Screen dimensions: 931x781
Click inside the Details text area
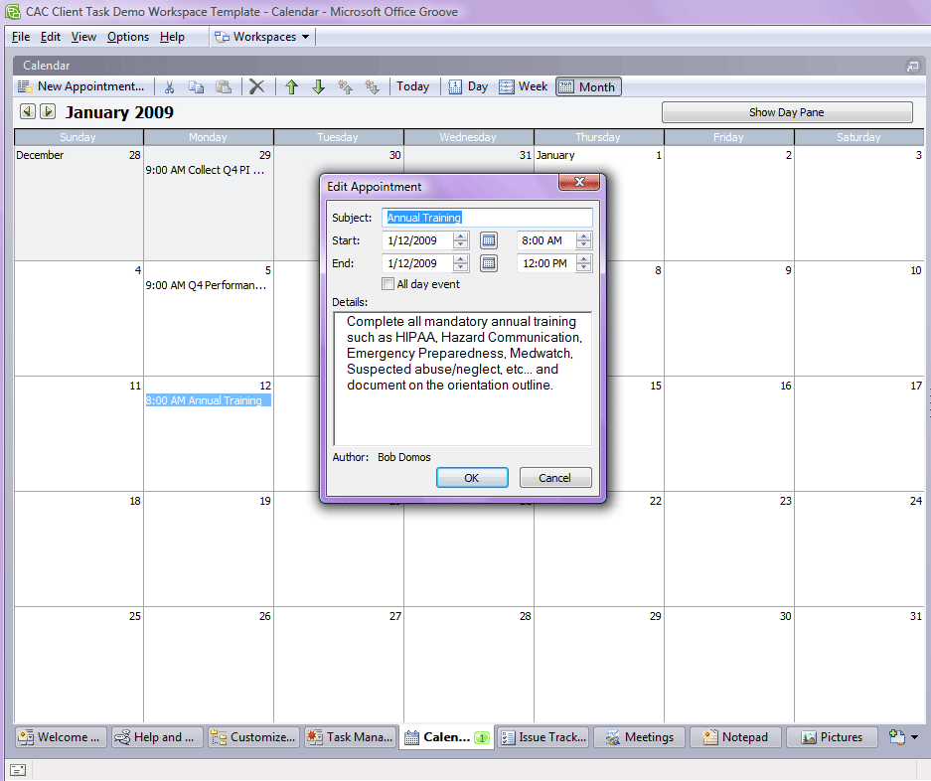(x=463, y=379)
